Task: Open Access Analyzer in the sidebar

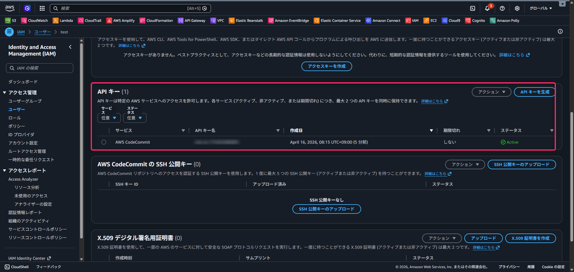Action: click(23, 179)
